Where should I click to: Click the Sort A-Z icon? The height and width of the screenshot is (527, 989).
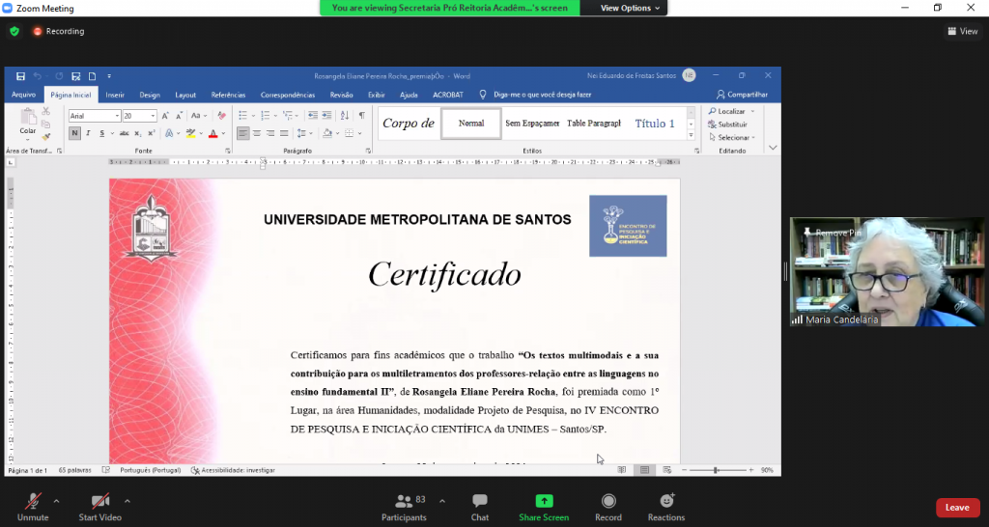point(345,116)
